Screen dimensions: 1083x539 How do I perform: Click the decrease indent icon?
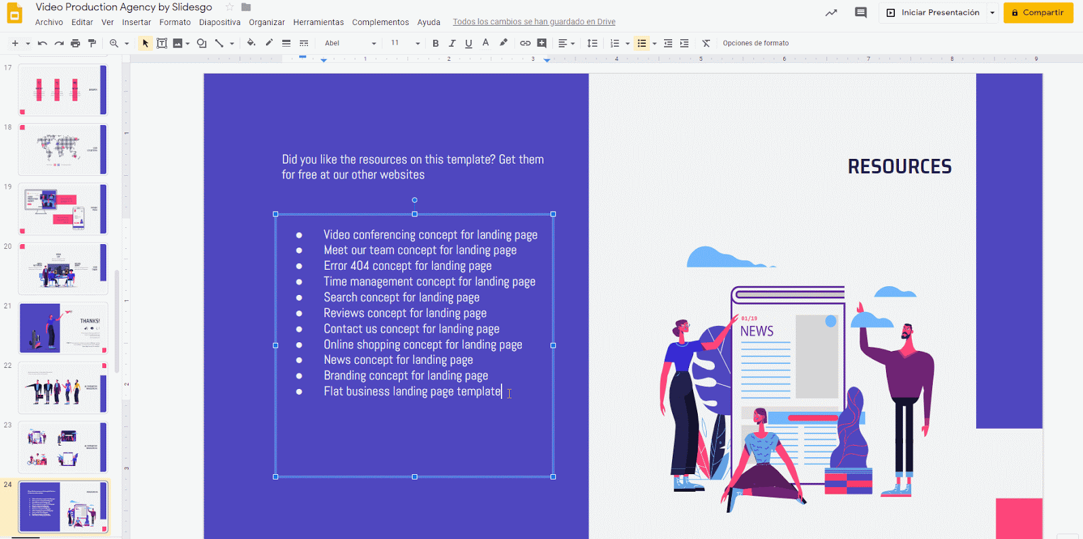[x=668, y=43]
